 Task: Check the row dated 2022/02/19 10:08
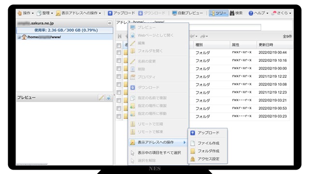pos(119,85)
